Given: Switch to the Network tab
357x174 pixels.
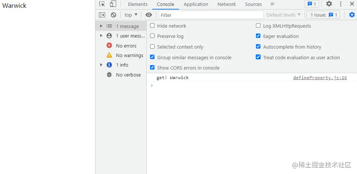Looking at the screenshot, I should tap(227, 4).
